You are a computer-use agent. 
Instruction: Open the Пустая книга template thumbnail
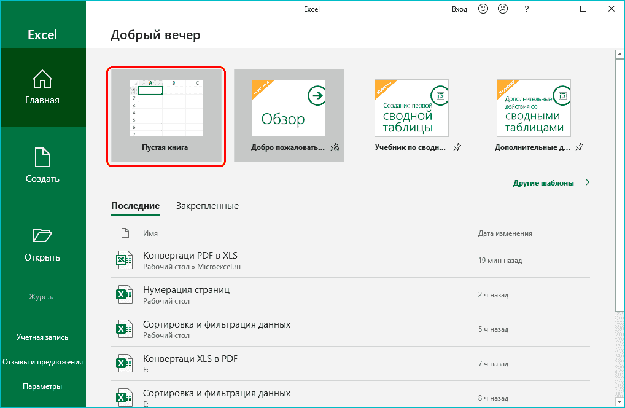(166, 108)
